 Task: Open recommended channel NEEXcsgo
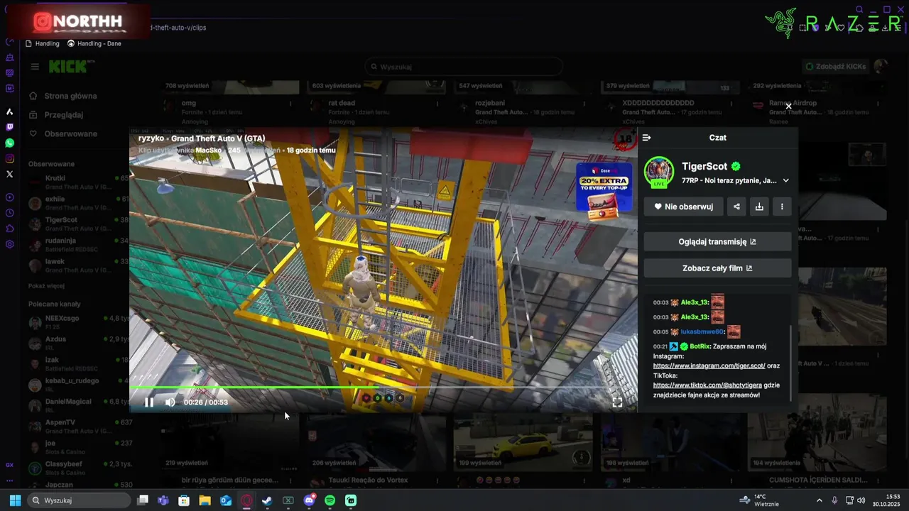(78, 322)
